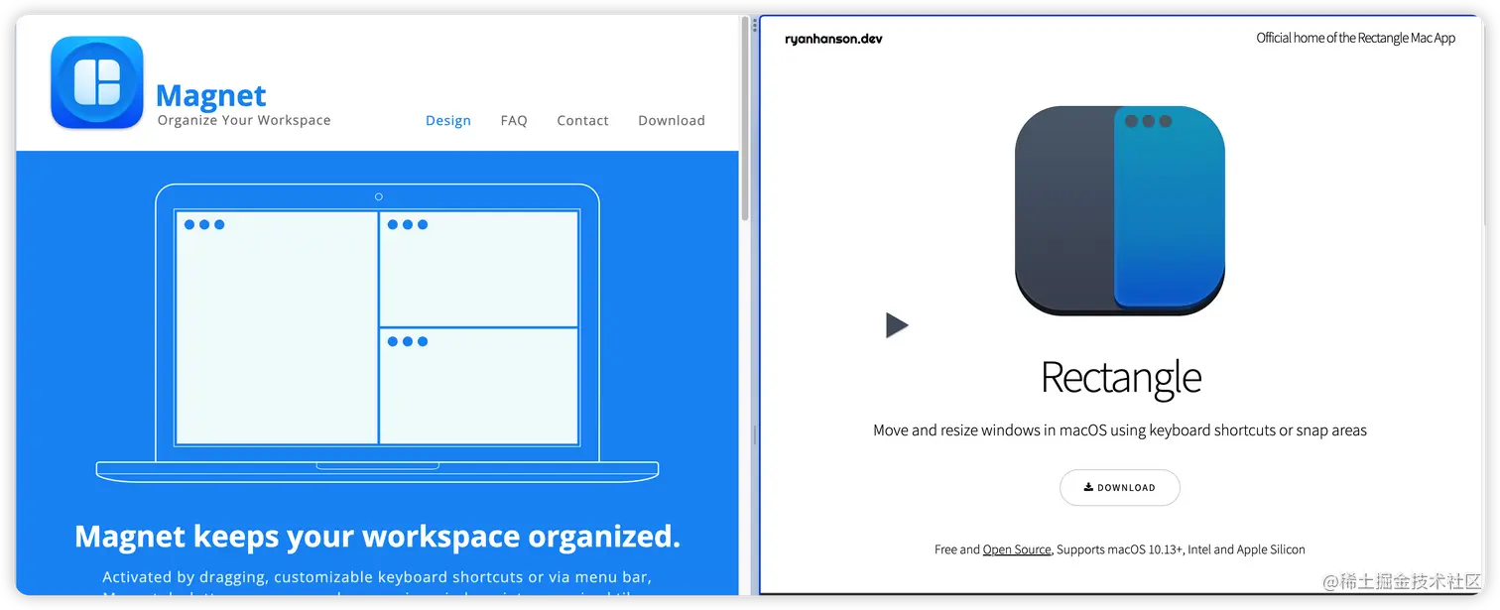Open the Open Source link
1500x610 pixels.
tap(1017, 549)
